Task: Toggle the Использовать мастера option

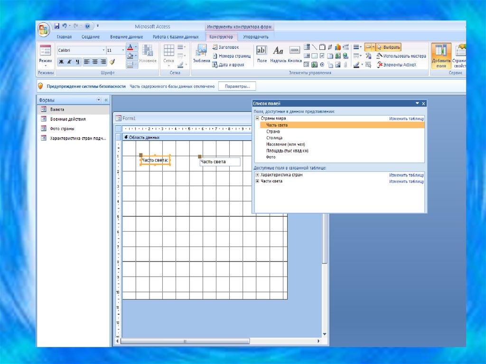Action: 402,56
